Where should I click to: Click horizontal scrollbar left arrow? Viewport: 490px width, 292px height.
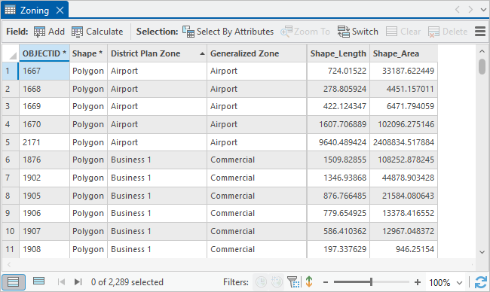(x=9, y=265)
